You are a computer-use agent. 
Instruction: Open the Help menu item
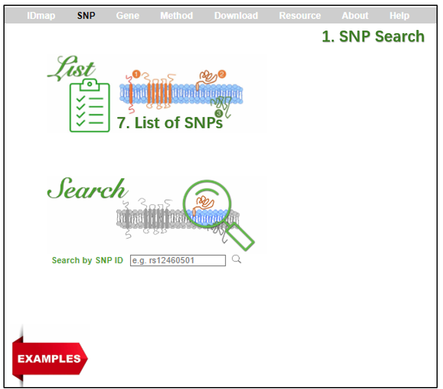click(x=399, y=16)
